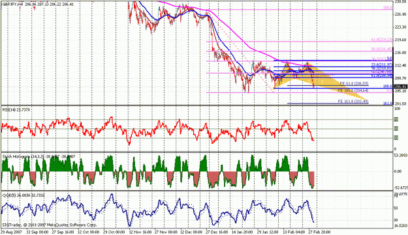Click the 201.50 price axis label

tap(401, 104)
